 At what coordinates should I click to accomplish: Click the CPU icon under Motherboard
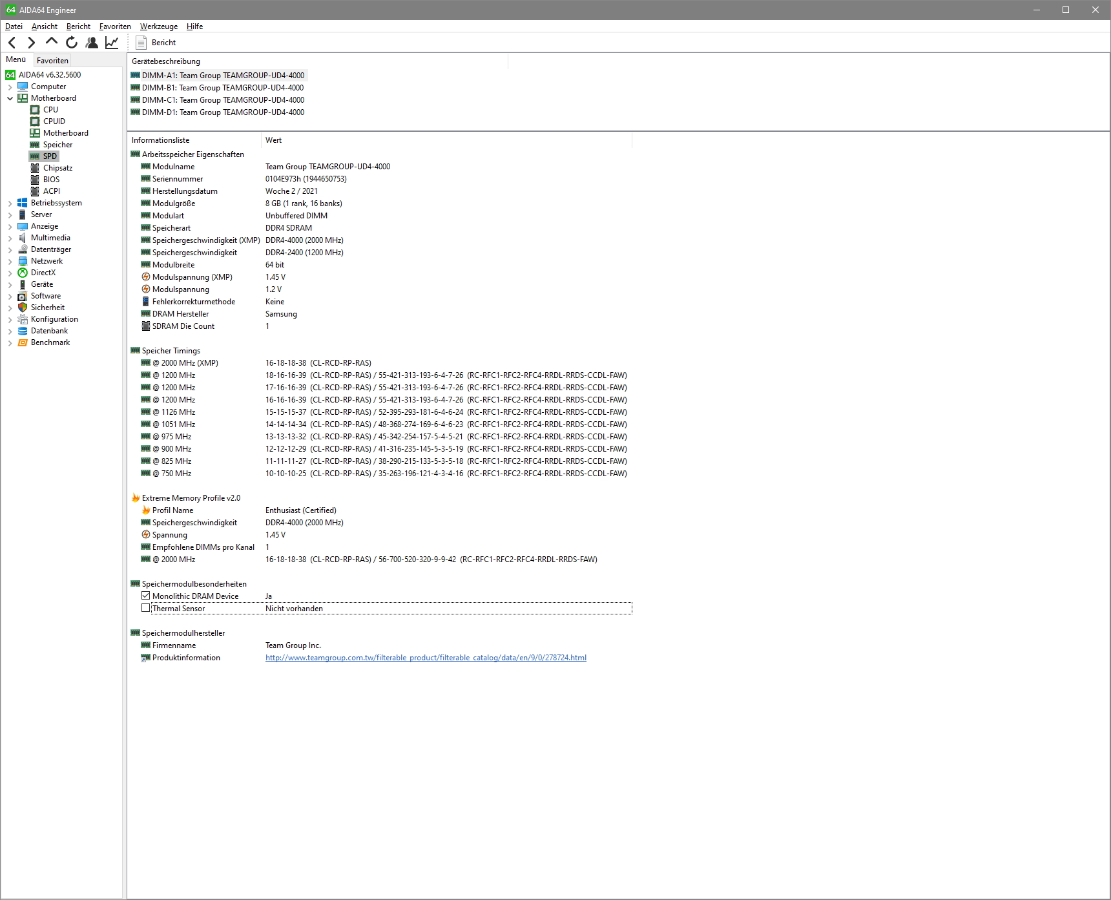pyautogui.click(x=35, y=109)
